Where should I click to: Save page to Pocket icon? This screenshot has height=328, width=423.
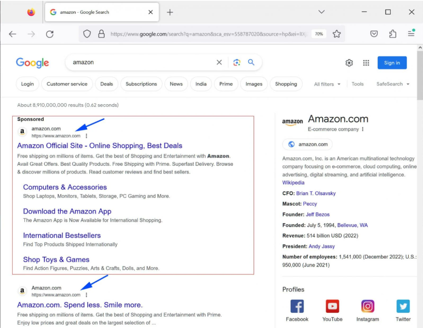click(374, 34)
